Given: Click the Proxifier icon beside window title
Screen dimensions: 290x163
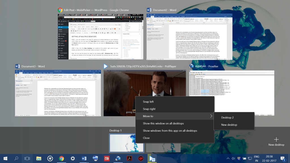Looking at the screenshot, I should [191, 66].
